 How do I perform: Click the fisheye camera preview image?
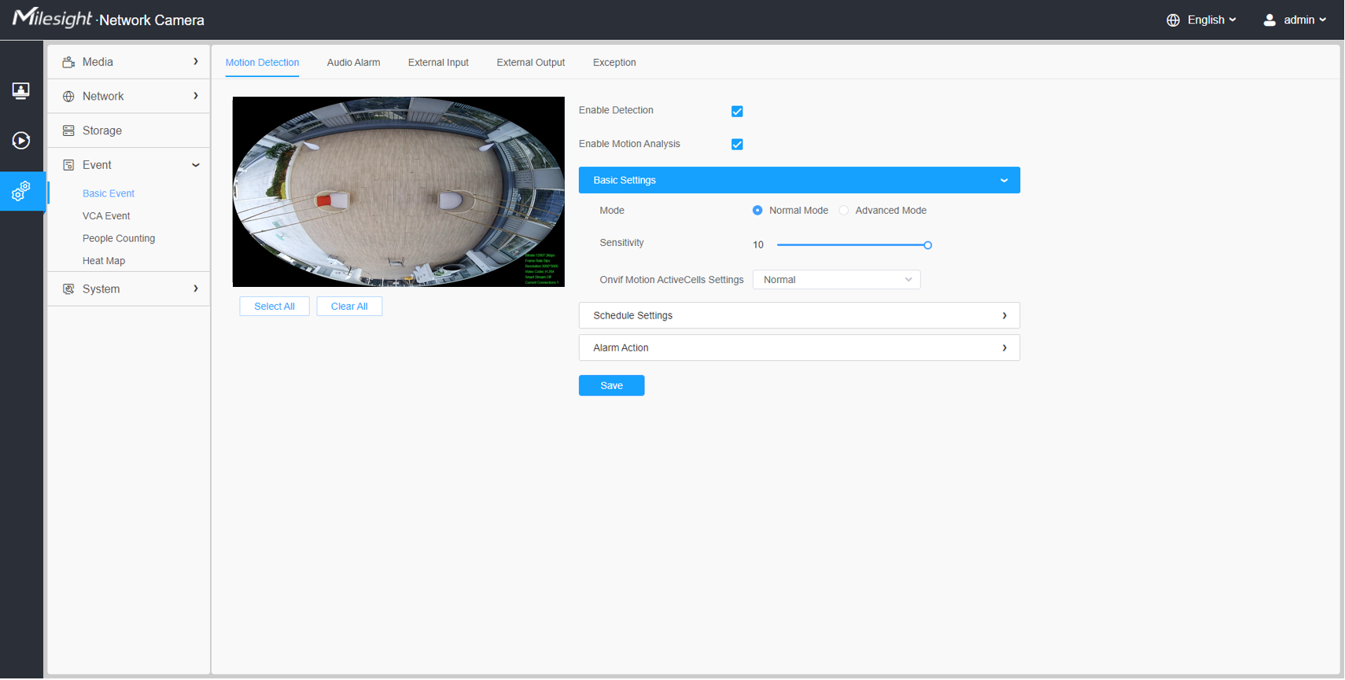tap(398, 192)
